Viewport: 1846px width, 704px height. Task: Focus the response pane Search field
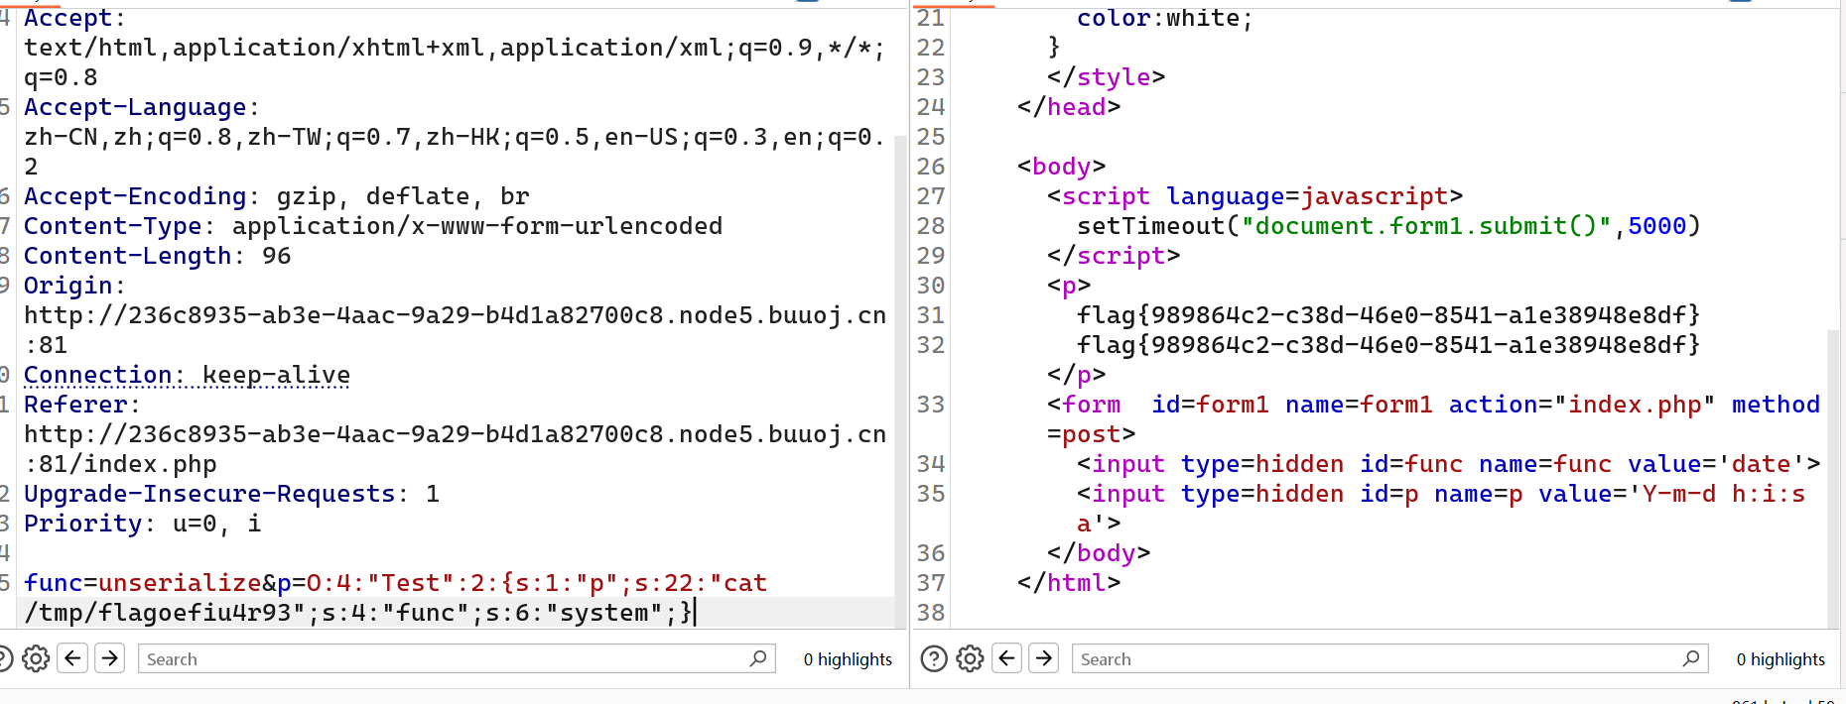(1389, 659)
